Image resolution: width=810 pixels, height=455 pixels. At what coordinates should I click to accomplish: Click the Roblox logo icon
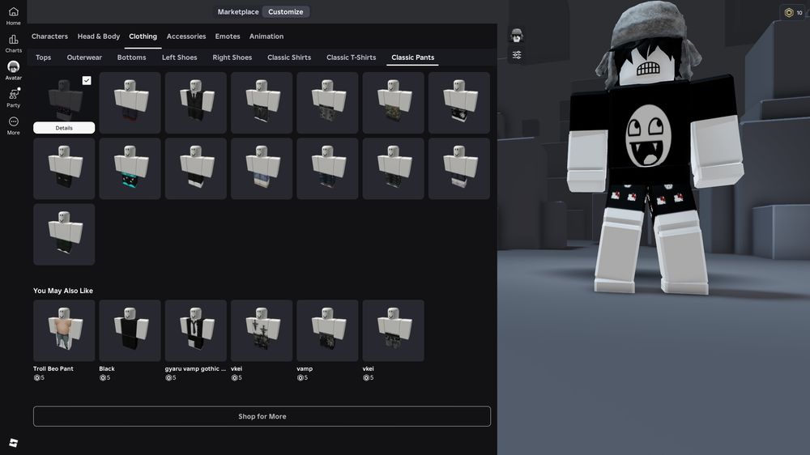coord(14,443)
